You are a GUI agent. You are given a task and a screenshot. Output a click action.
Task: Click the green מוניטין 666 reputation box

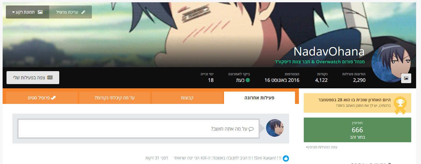point(358,130)
